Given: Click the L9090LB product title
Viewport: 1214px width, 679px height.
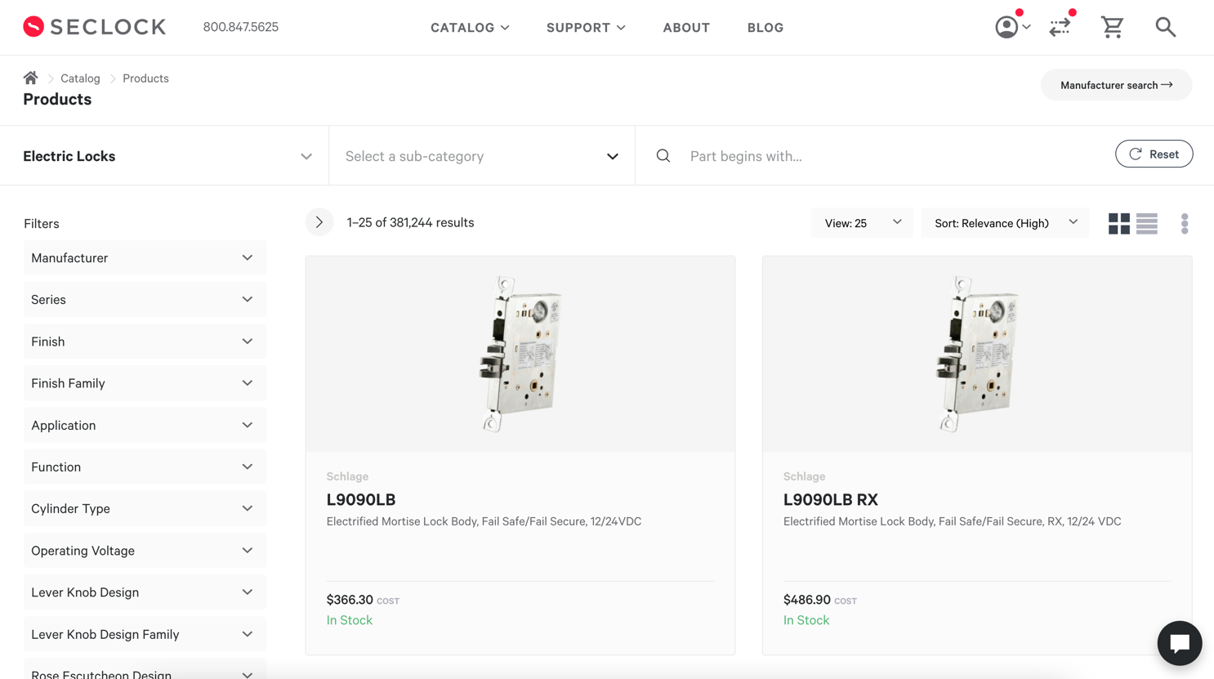Looking at the screenshot, I should [x=361, y=499].
